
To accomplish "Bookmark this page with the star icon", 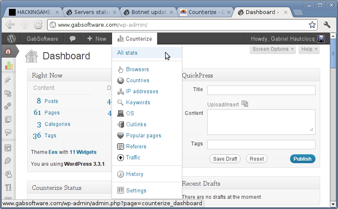I will click(312, 25).
